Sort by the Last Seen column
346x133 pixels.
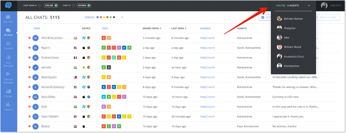pos(179,28)
